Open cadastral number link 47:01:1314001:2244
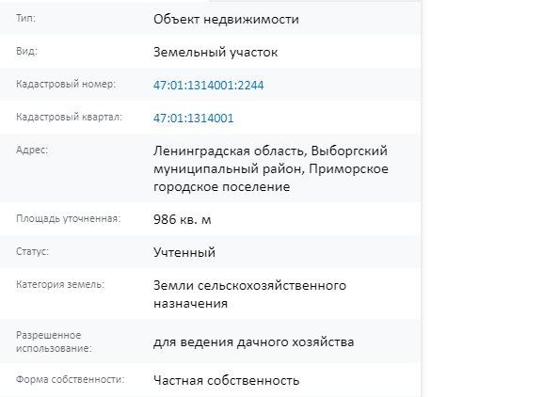 point(209,86)
